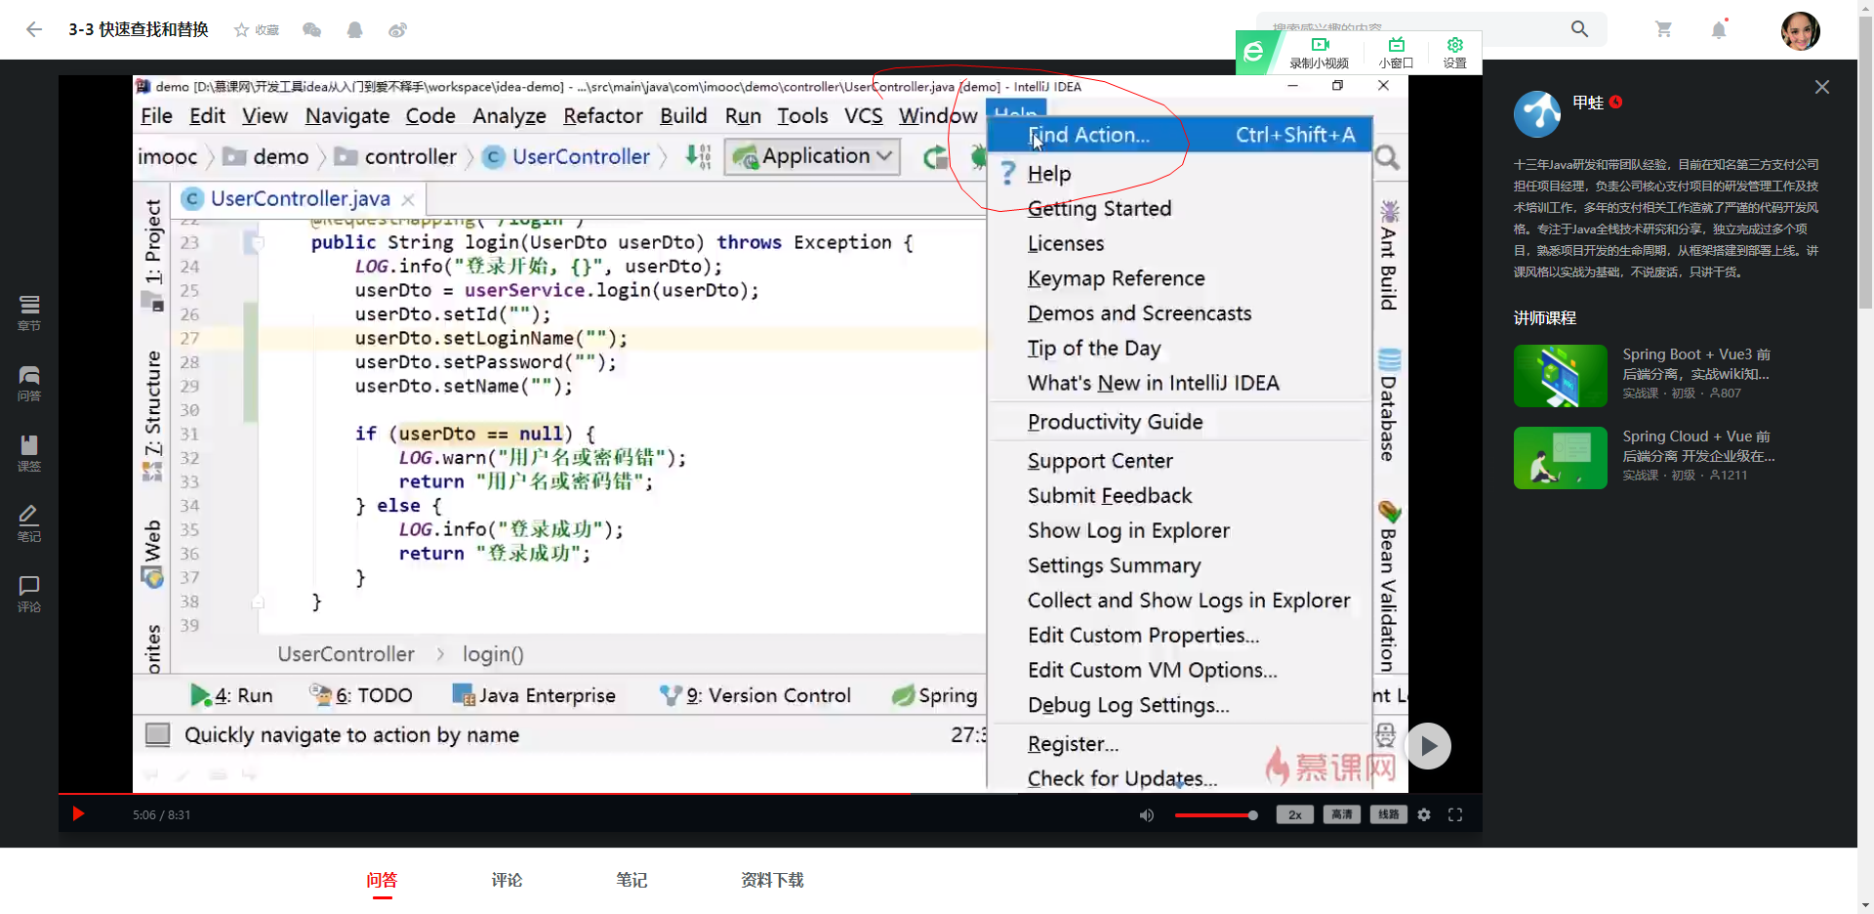Screen dimensions: 1874x914
Task: Open the 4: Run tool window
Action: (231, 695)
